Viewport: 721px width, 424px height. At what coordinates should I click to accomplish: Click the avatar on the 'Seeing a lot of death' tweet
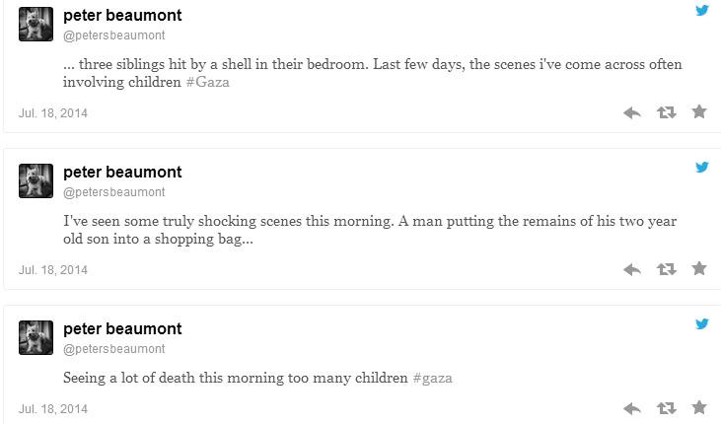36,337
